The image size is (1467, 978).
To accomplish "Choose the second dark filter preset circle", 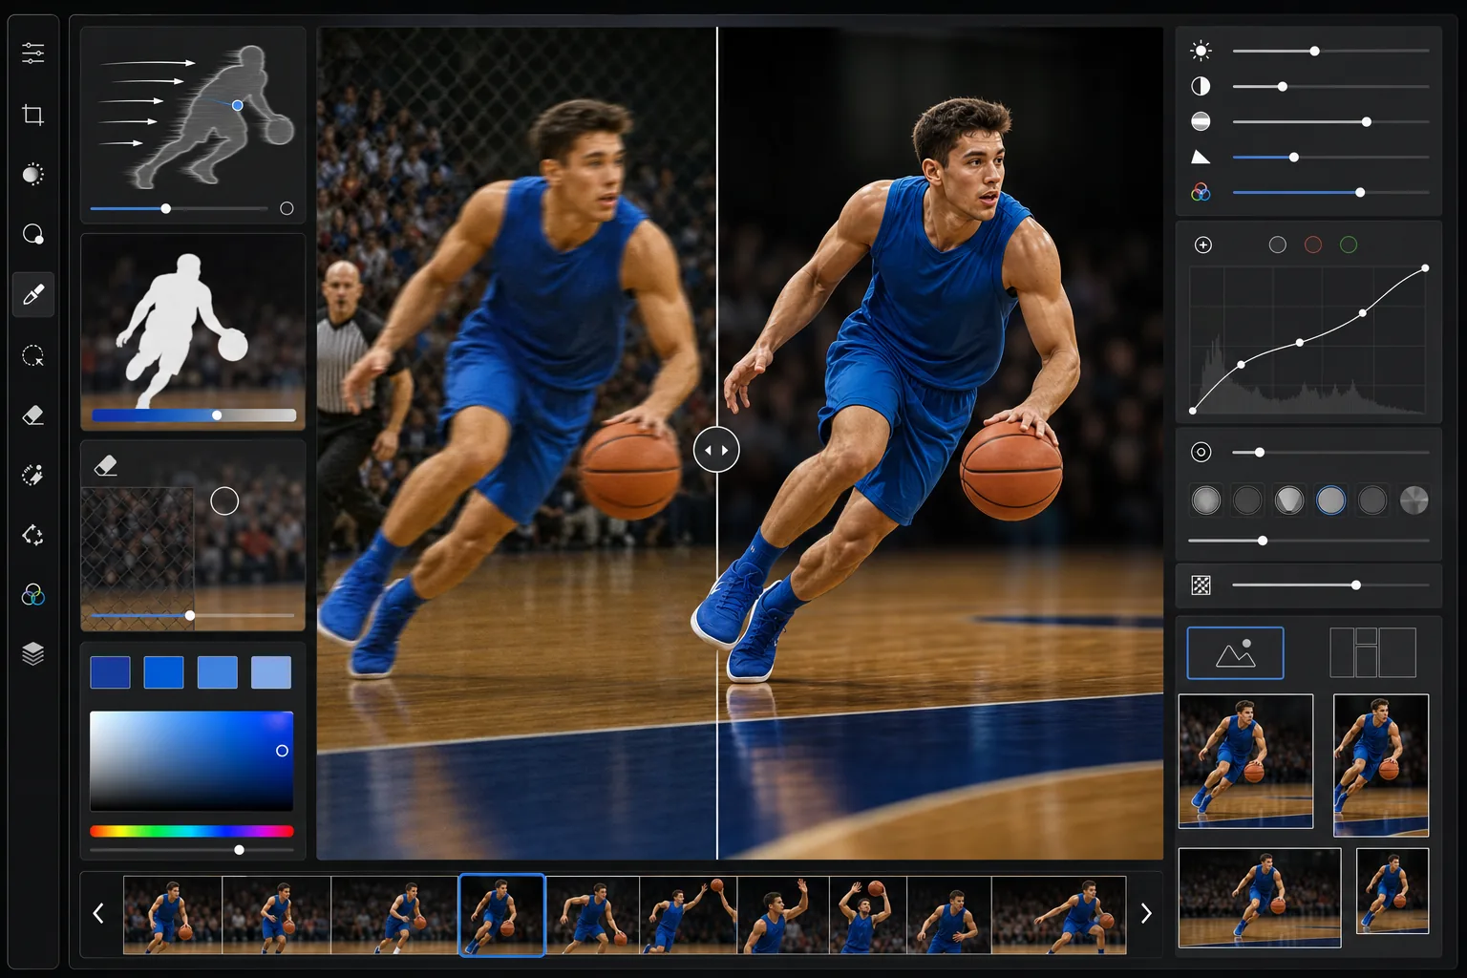I will coord(1247,500).
